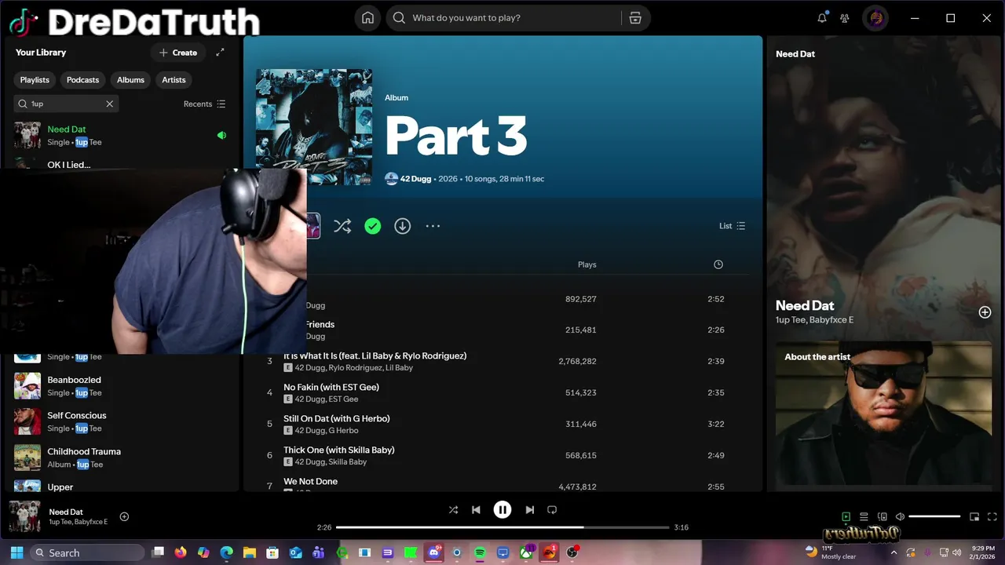Image resolution: width=1005 pixels, height=565 pixels.
Task: Open the user profile avatar
Action: [x=875, y=18]
